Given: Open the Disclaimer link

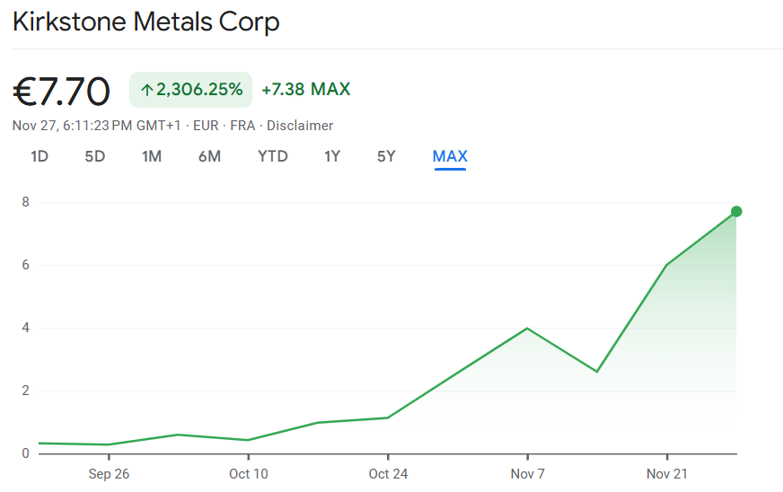Looking at the screenshot, I should pos(300,126).
